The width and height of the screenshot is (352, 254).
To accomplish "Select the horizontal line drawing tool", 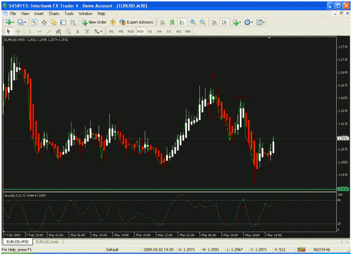I will point(39,31).
